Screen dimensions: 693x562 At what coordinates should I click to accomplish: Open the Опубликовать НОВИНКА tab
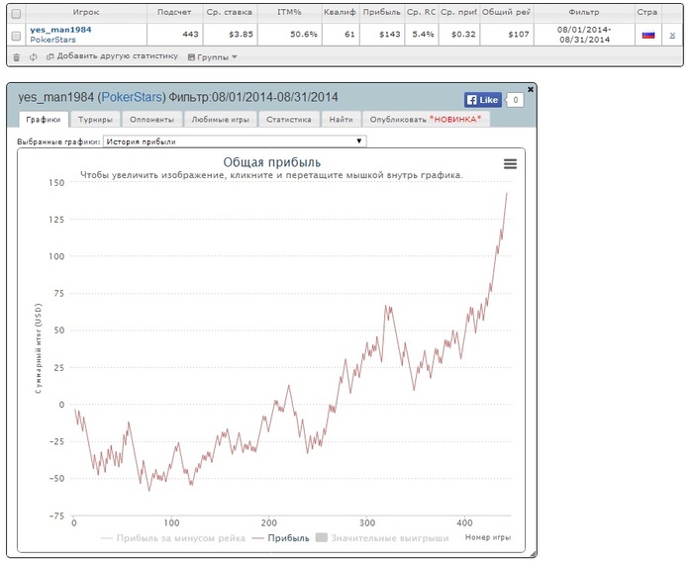tap(426, 120)
